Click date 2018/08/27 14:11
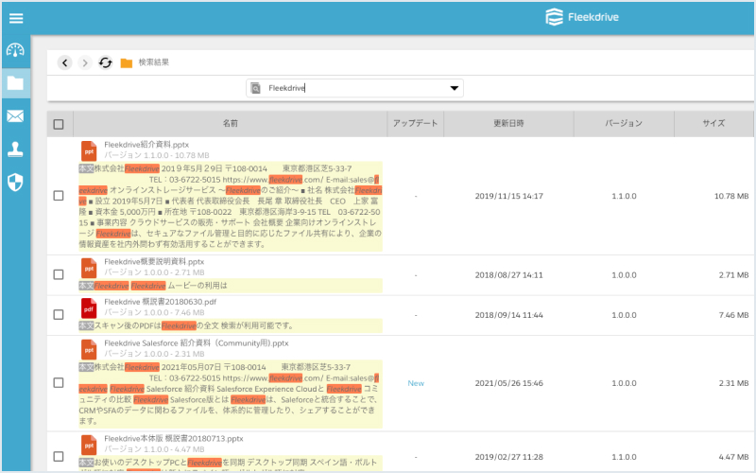 point(508,275)
